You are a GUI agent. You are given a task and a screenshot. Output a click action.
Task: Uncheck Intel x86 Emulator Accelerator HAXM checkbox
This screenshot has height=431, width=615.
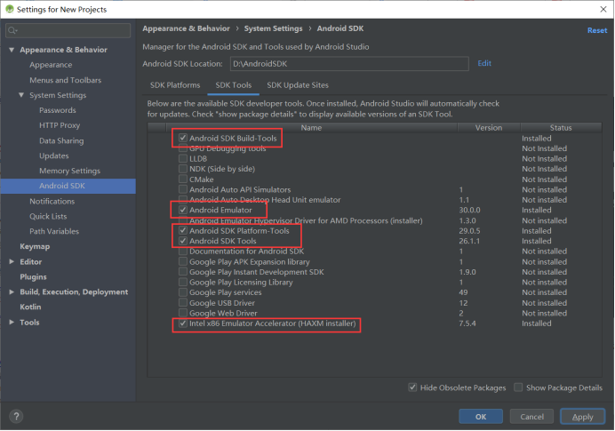pyautogui.click(x=183, y=323)
